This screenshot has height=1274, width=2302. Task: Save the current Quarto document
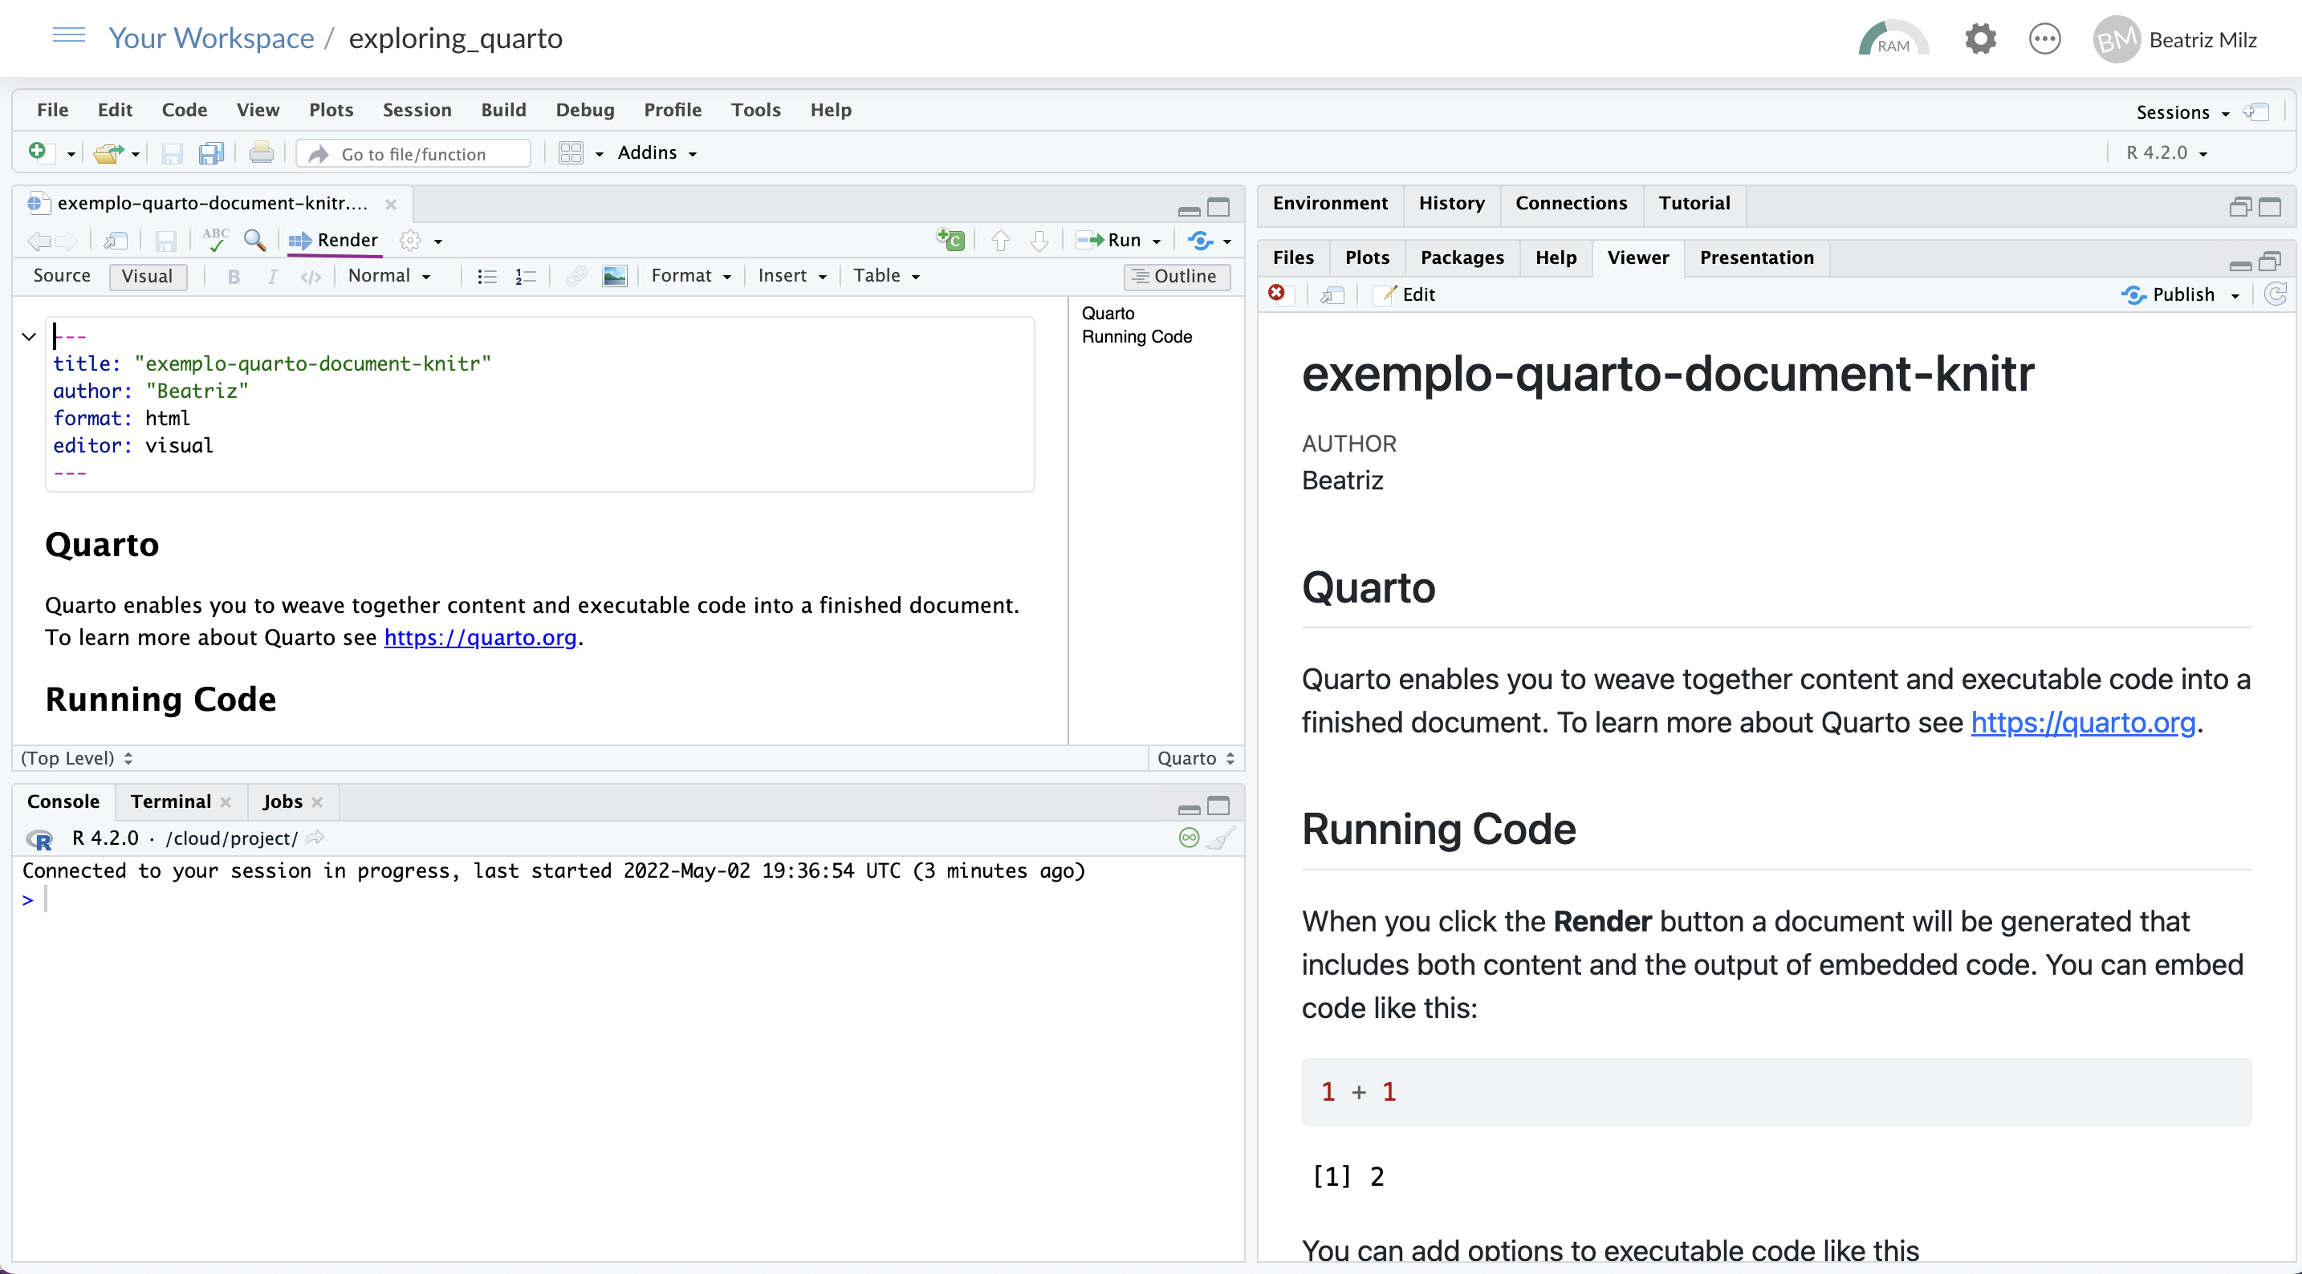point(166,239)
